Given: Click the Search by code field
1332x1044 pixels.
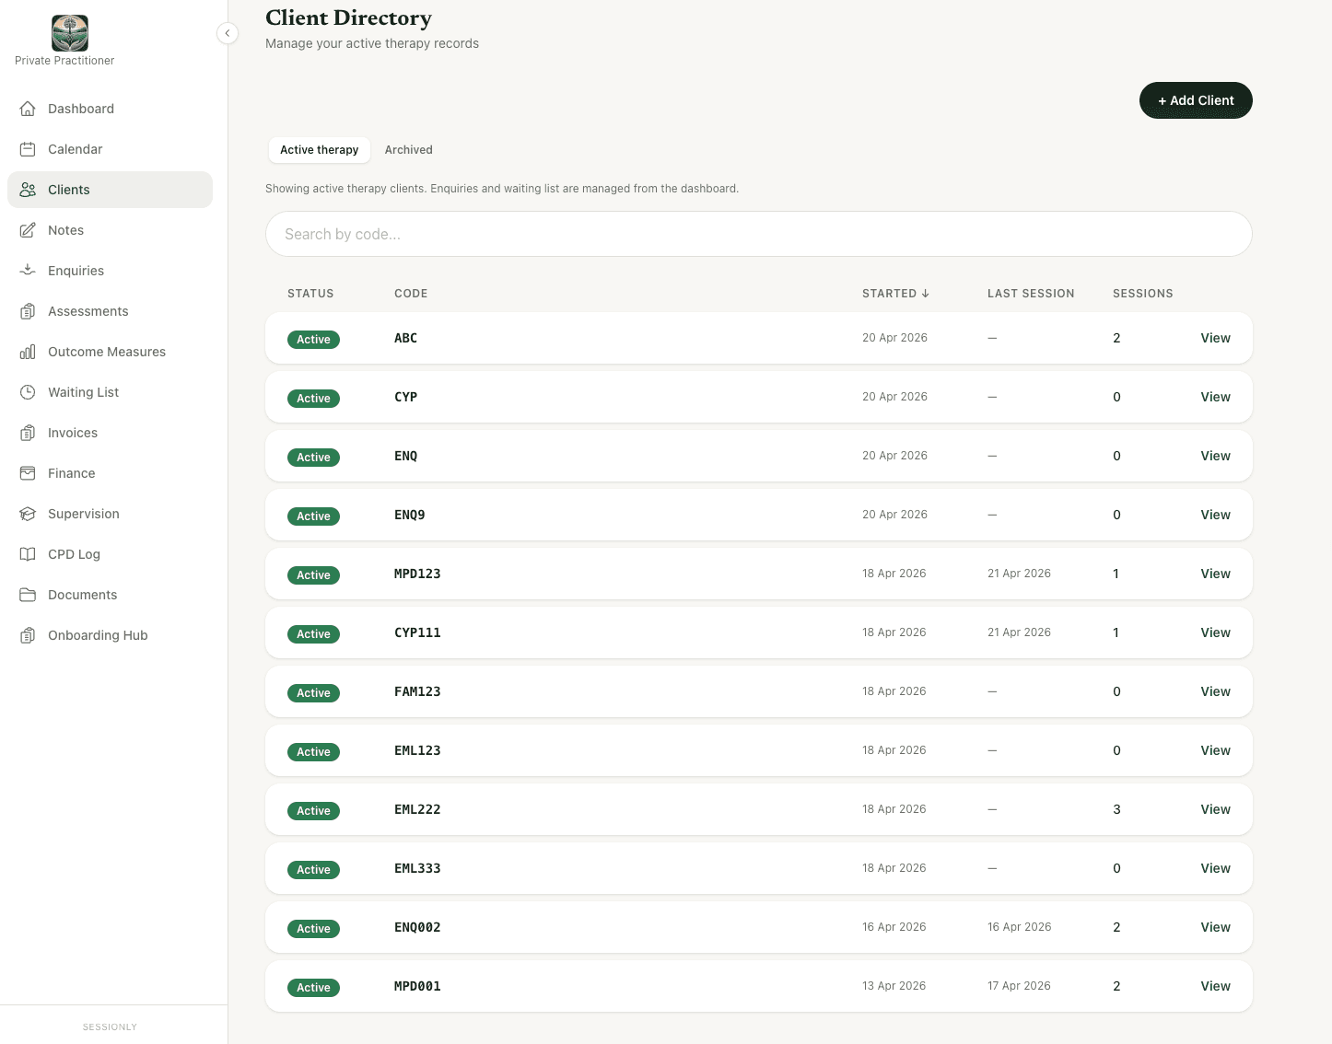Looking at the screenshot, I should [x=758, y=234].
